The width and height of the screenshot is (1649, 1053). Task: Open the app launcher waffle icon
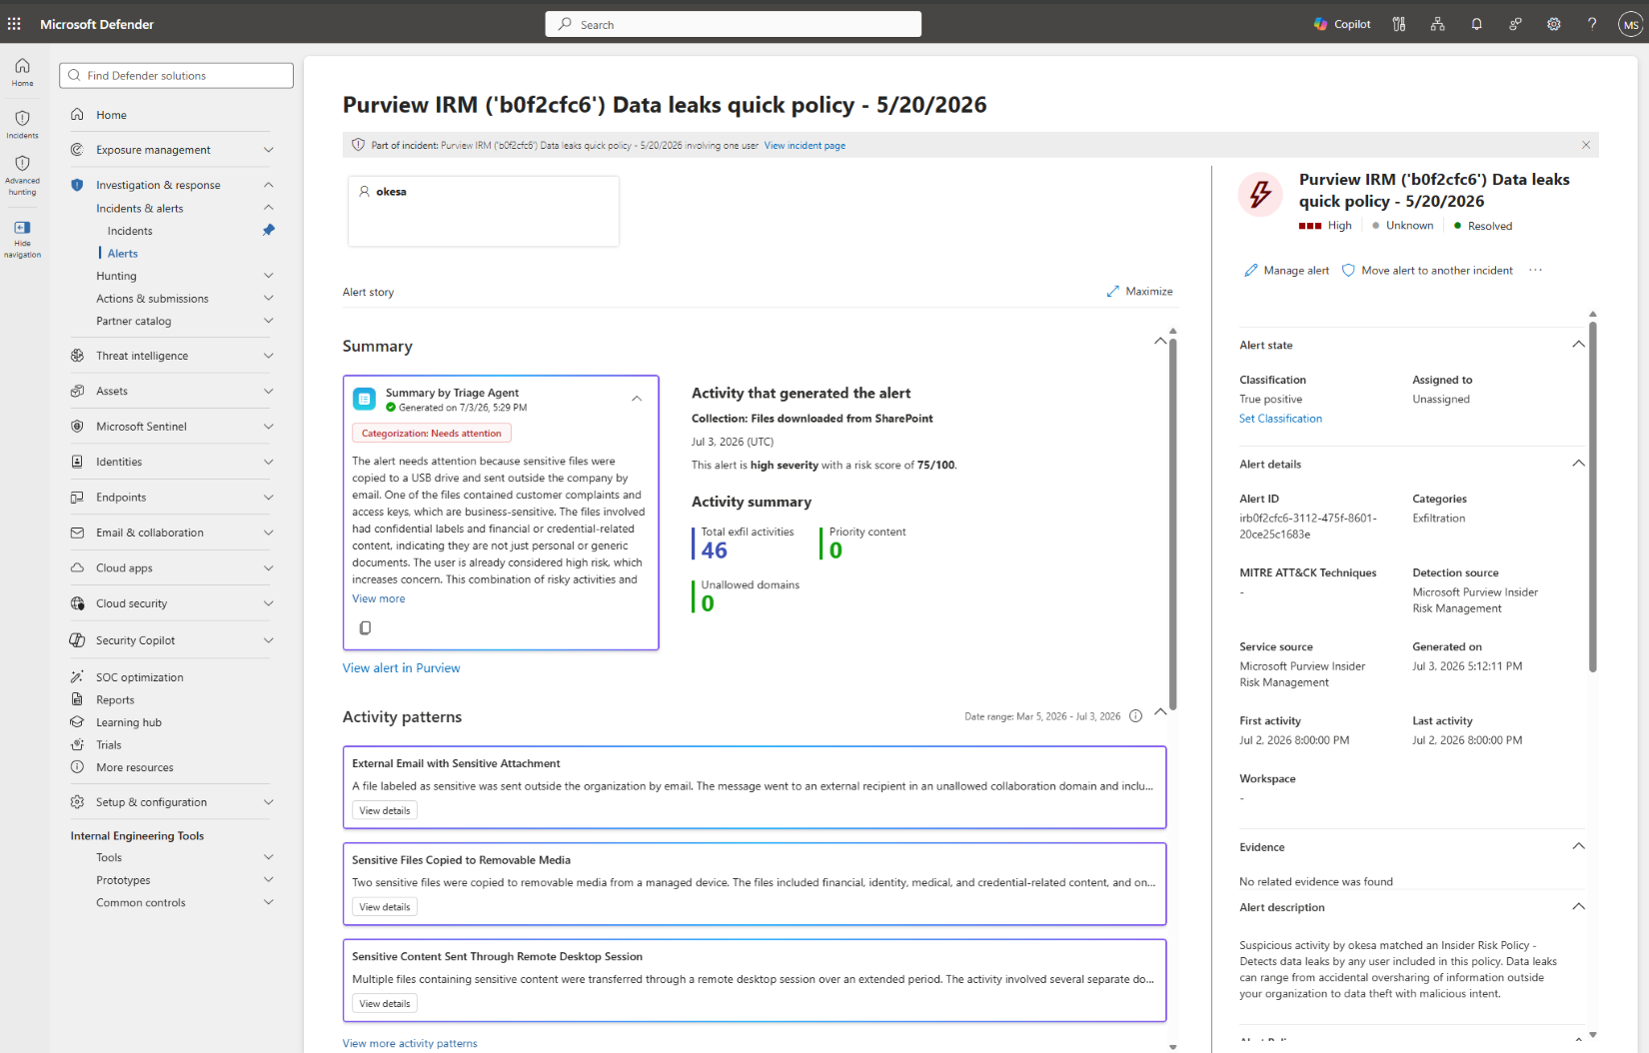point(14,24)
